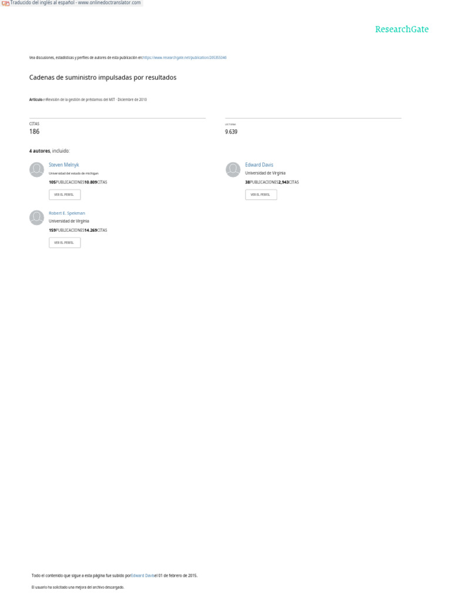The image size is (451, 602).
Task: Open the researchgate.net publication URL link
Action: [x=184, y=58]
